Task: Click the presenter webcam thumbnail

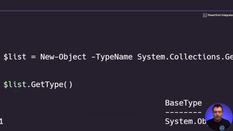Action: click(219, 117)
